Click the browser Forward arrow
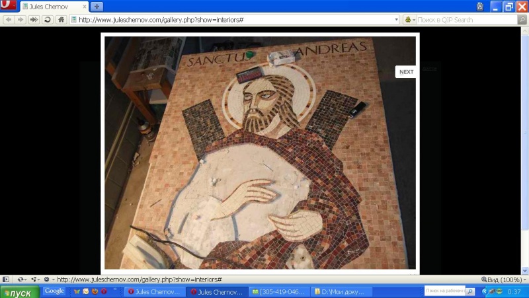 click(20, 20)
